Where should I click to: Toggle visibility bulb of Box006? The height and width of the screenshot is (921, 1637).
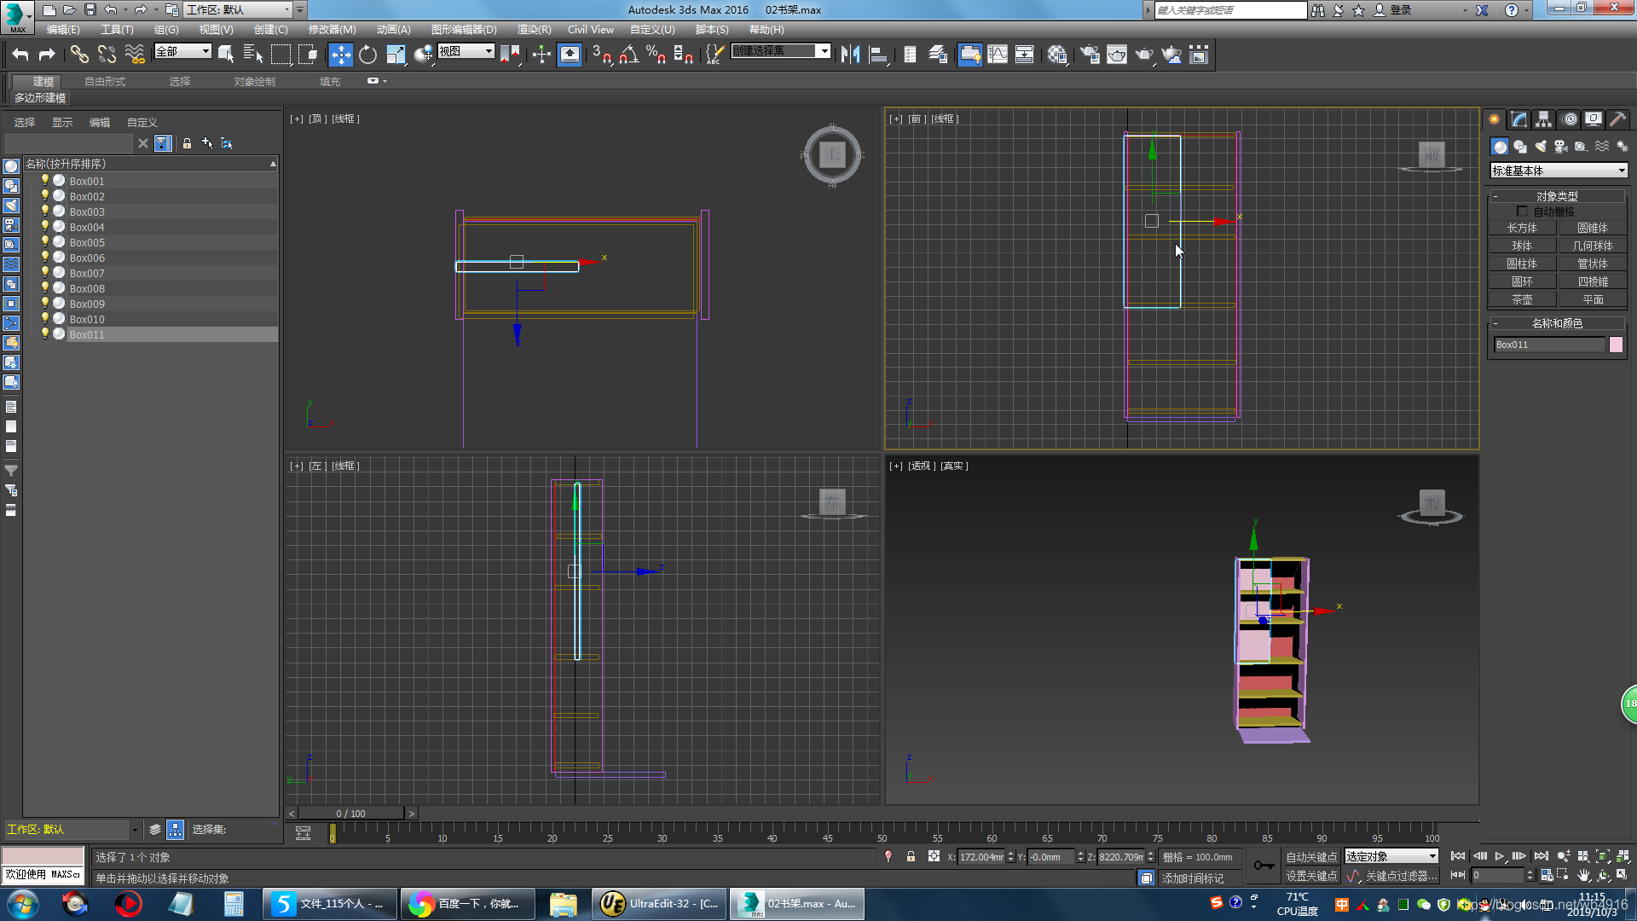[x=45, y=258]
